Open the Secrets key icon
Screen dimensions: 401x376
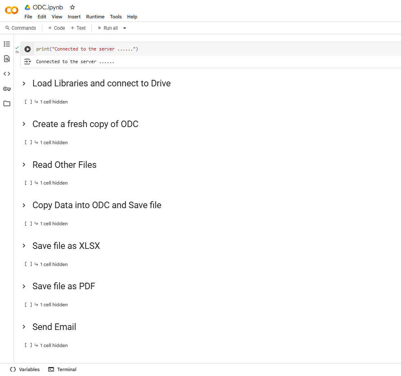click(x=7, y=89)
